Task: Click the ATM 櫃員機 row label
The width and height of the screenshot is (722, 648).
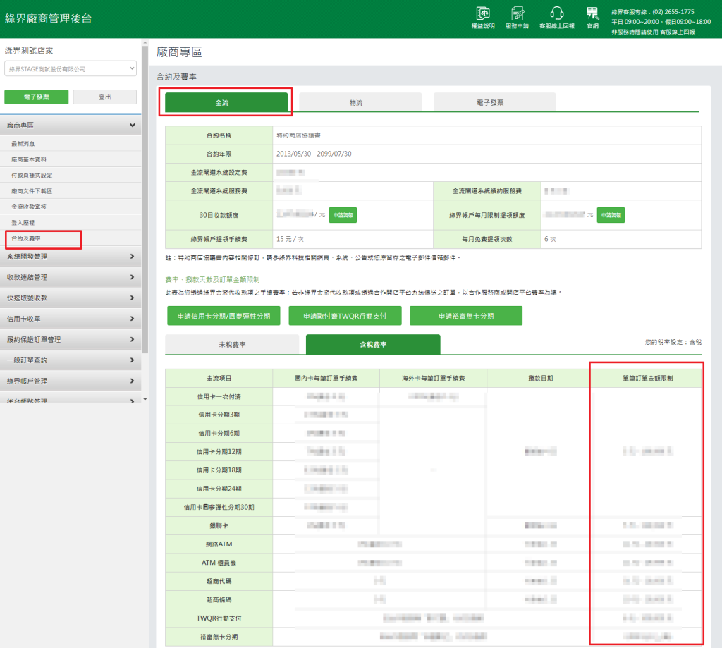Action: pyautogui.click(x=219, y=563)
